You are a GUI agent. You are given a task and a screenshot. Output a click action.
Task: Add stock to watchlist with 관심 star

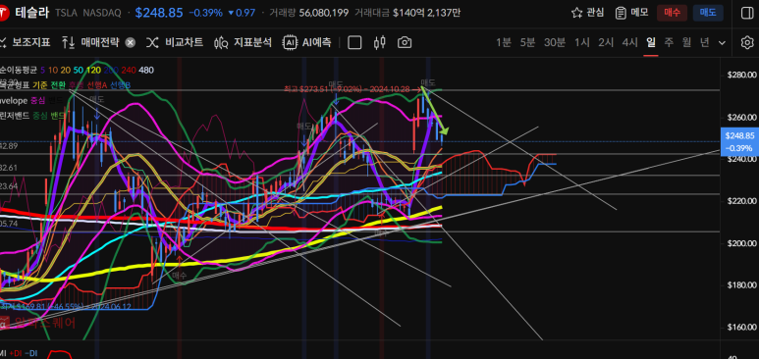[x=587, y=13]
